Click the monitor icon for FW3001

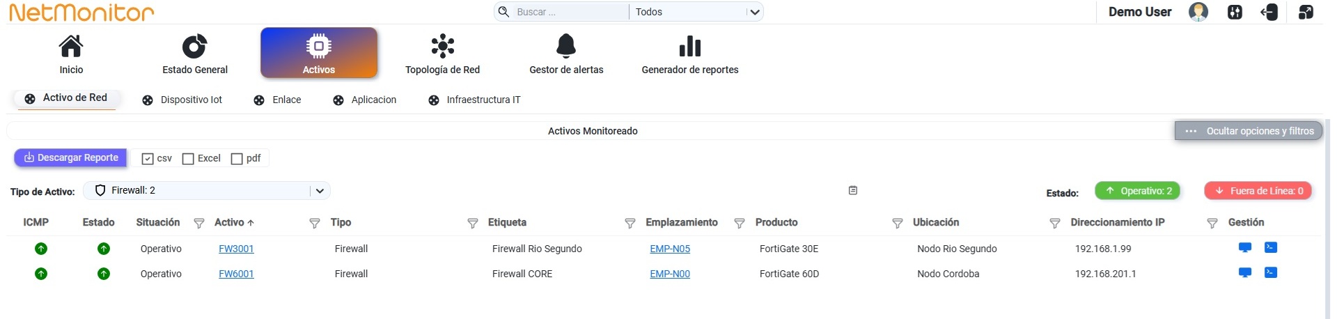[1245, 247]
